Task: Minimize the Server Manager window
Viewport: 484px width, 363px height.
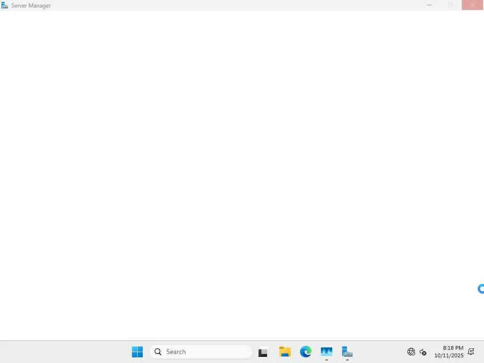Action: click(x=429, y=5)
